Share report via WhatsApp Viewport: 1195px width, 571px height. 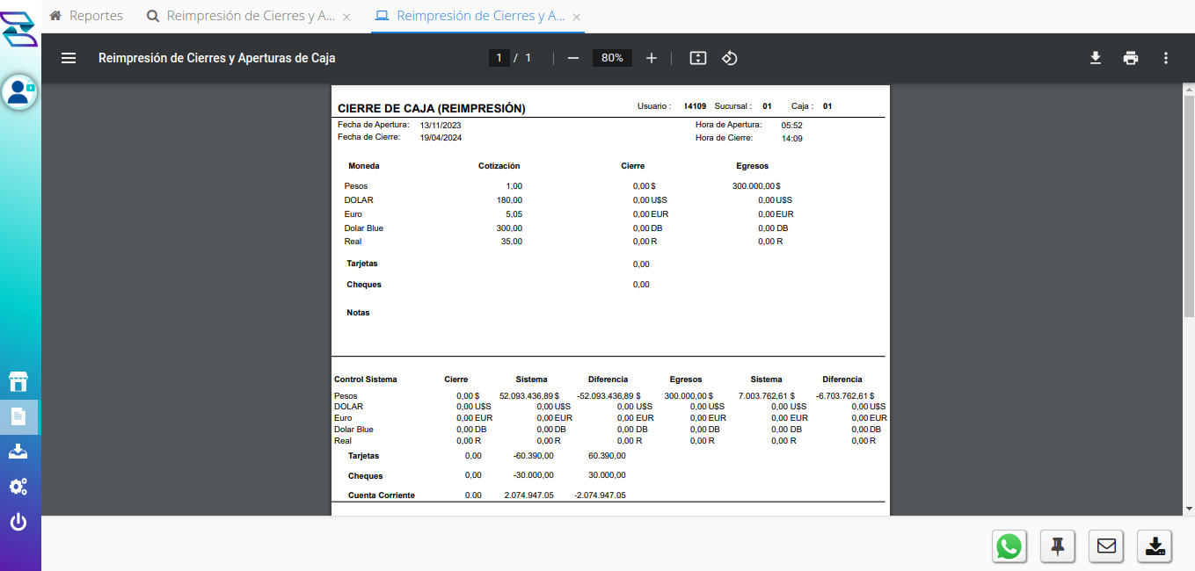tap(1009, 546)
